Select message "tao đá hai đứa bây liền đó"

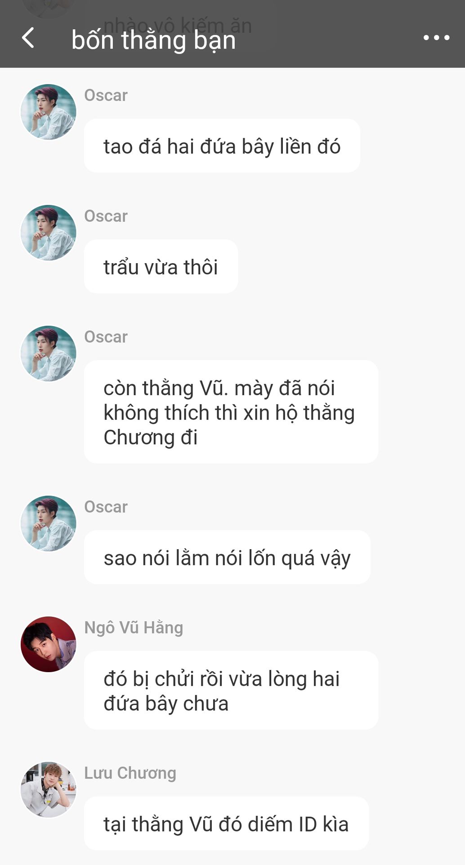click(x=222, y=146)
